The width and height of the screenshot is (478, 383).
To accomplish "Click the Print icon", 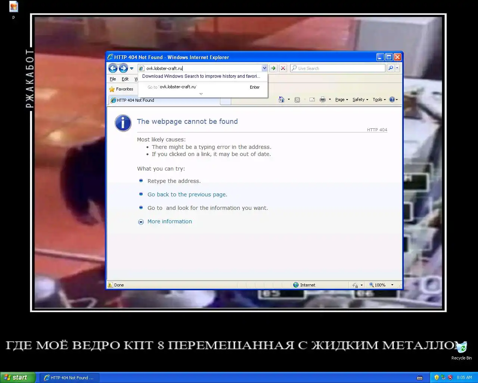I will coord(323,99).
